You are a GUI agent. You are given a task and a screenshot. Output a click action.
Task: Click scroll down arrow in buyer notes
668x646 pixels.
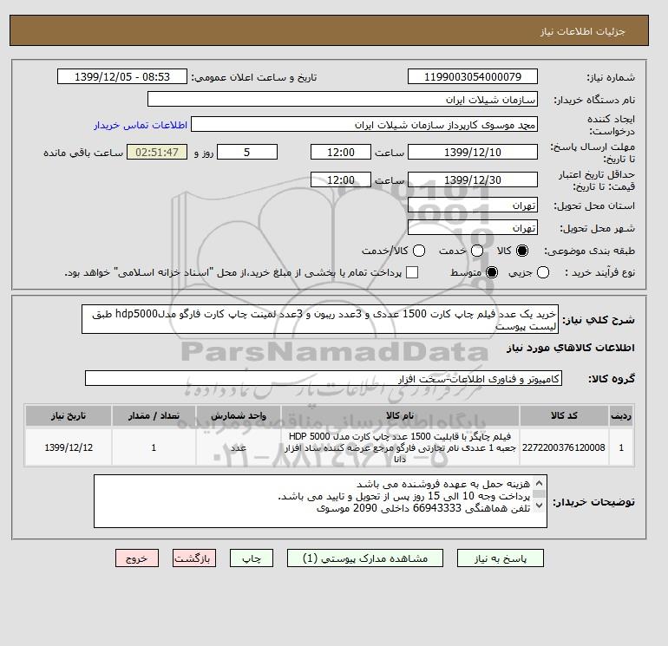point(539,506)
